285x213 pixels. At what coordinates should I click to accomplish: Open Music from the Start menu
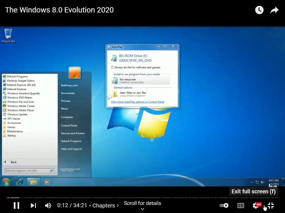(65, 109)
